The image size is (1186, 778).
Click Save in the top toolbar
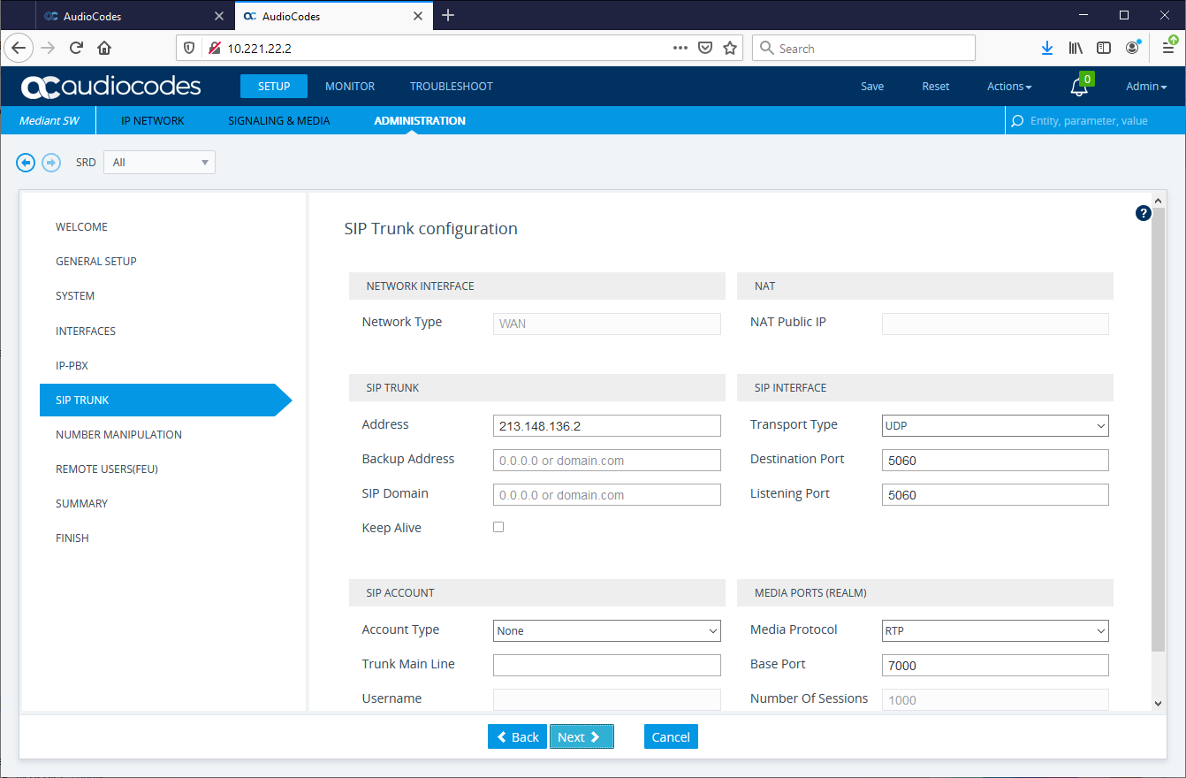point(872,87)
